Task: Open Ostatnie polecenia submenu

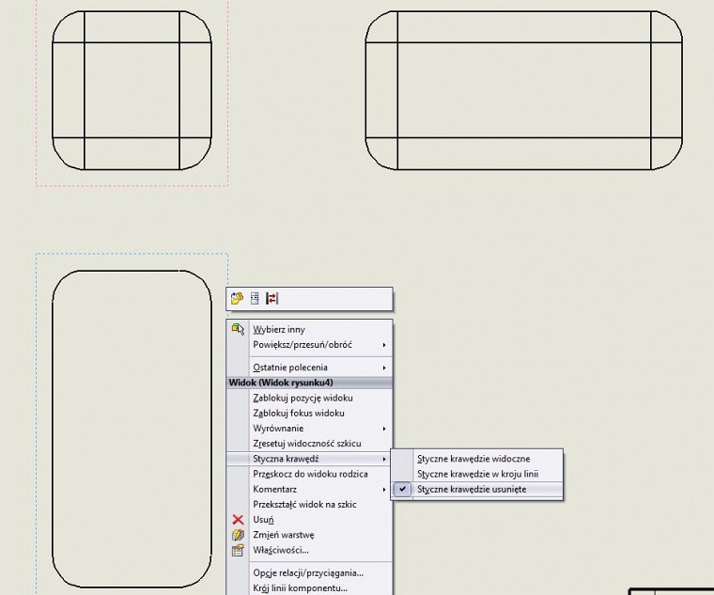Action: (x=309, y=368)
